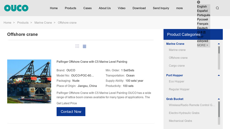Image resolution: width=230 pixels, height=129 pixels.
Task: Switch to list view icon
Action: (x=84, y=46)
